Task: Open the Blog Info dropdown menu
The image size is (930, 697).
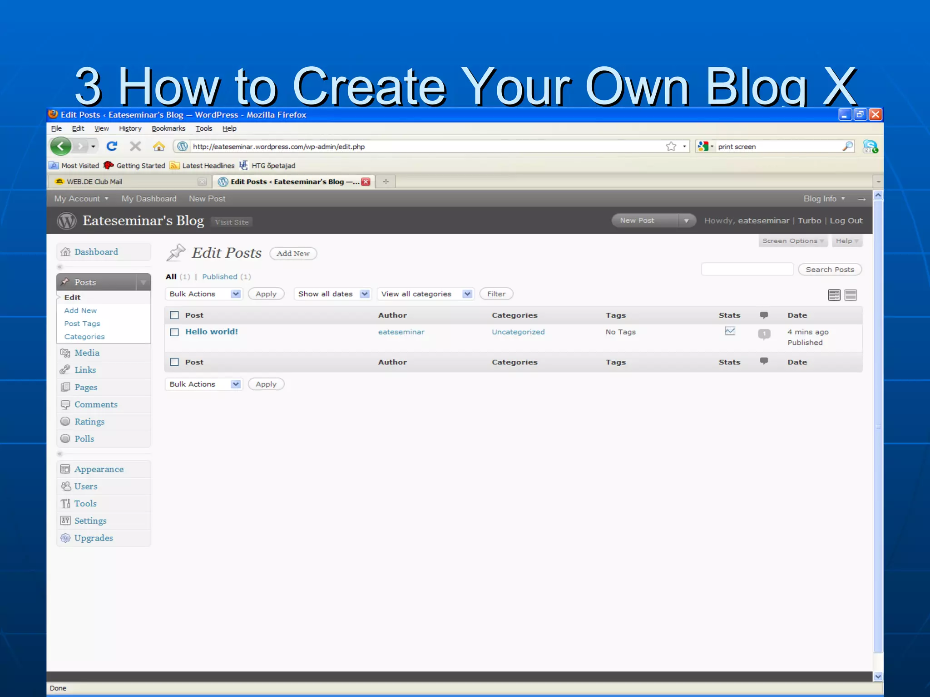Action: click(824, 199)
